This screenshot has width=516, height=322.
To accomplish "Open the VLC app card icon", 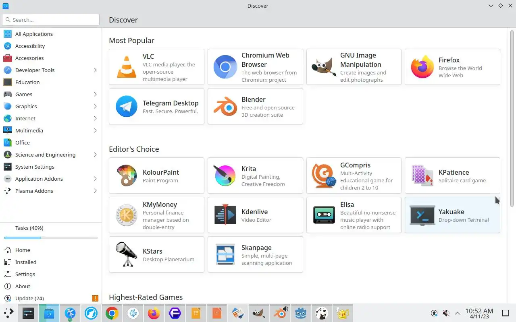I will pos(127,67).
